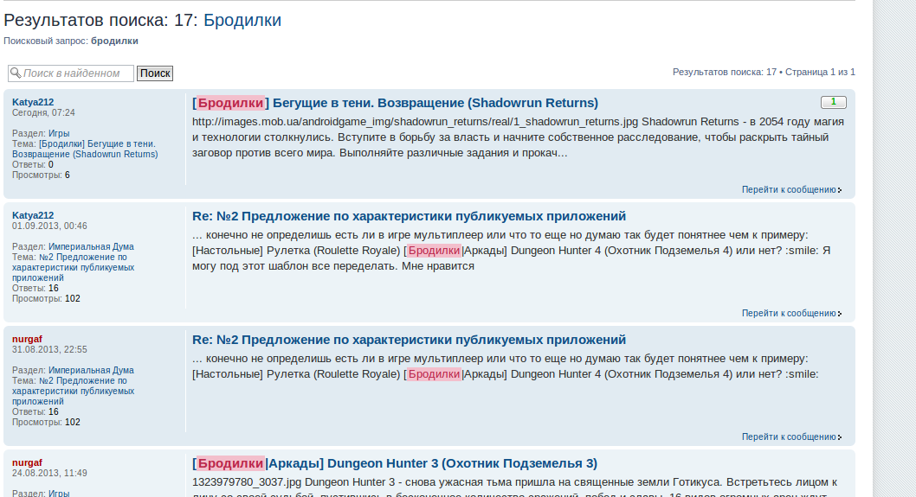Click 'Перейти к сообщению' in second result
The height and width of the screenshot is (497, 916).
[788, 314]
